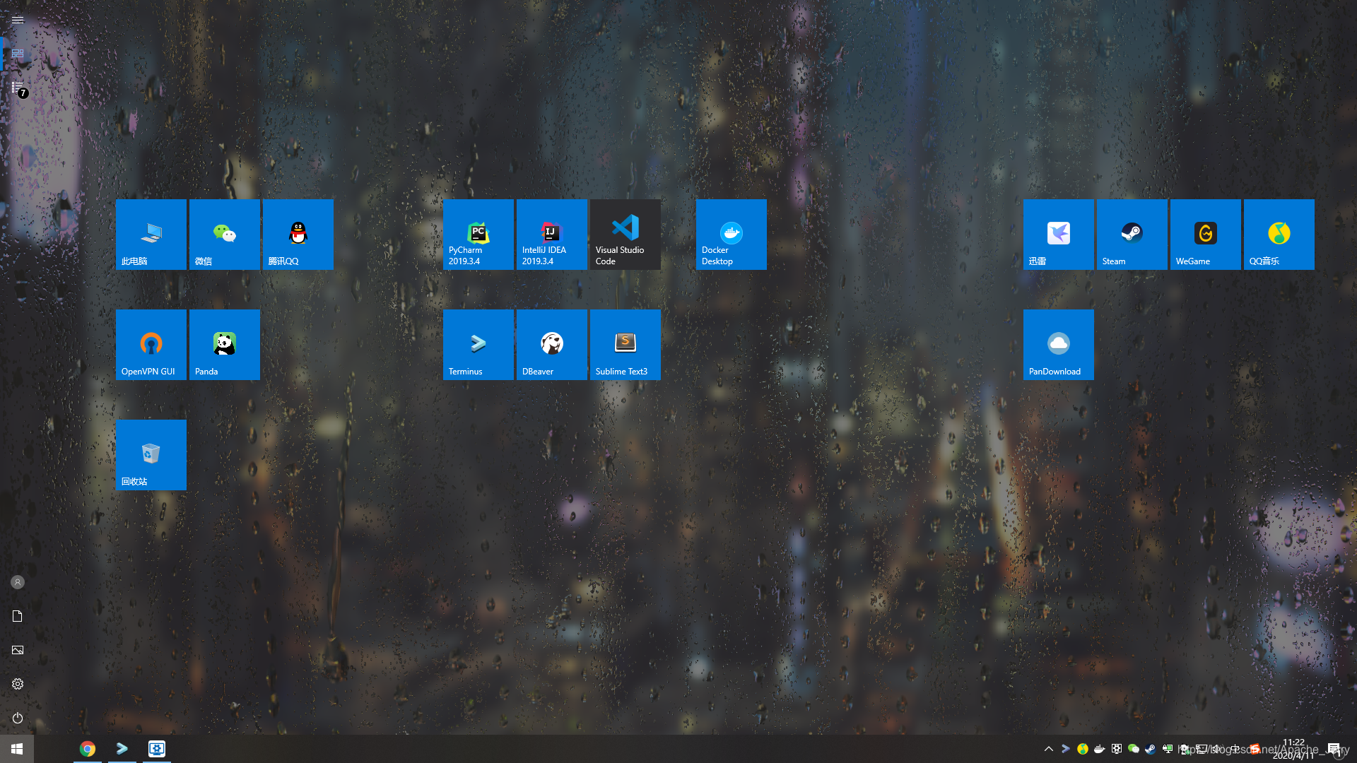Open the Power options button
The height and width of the screenshot is (763, 1357).
tap(18, 718)
